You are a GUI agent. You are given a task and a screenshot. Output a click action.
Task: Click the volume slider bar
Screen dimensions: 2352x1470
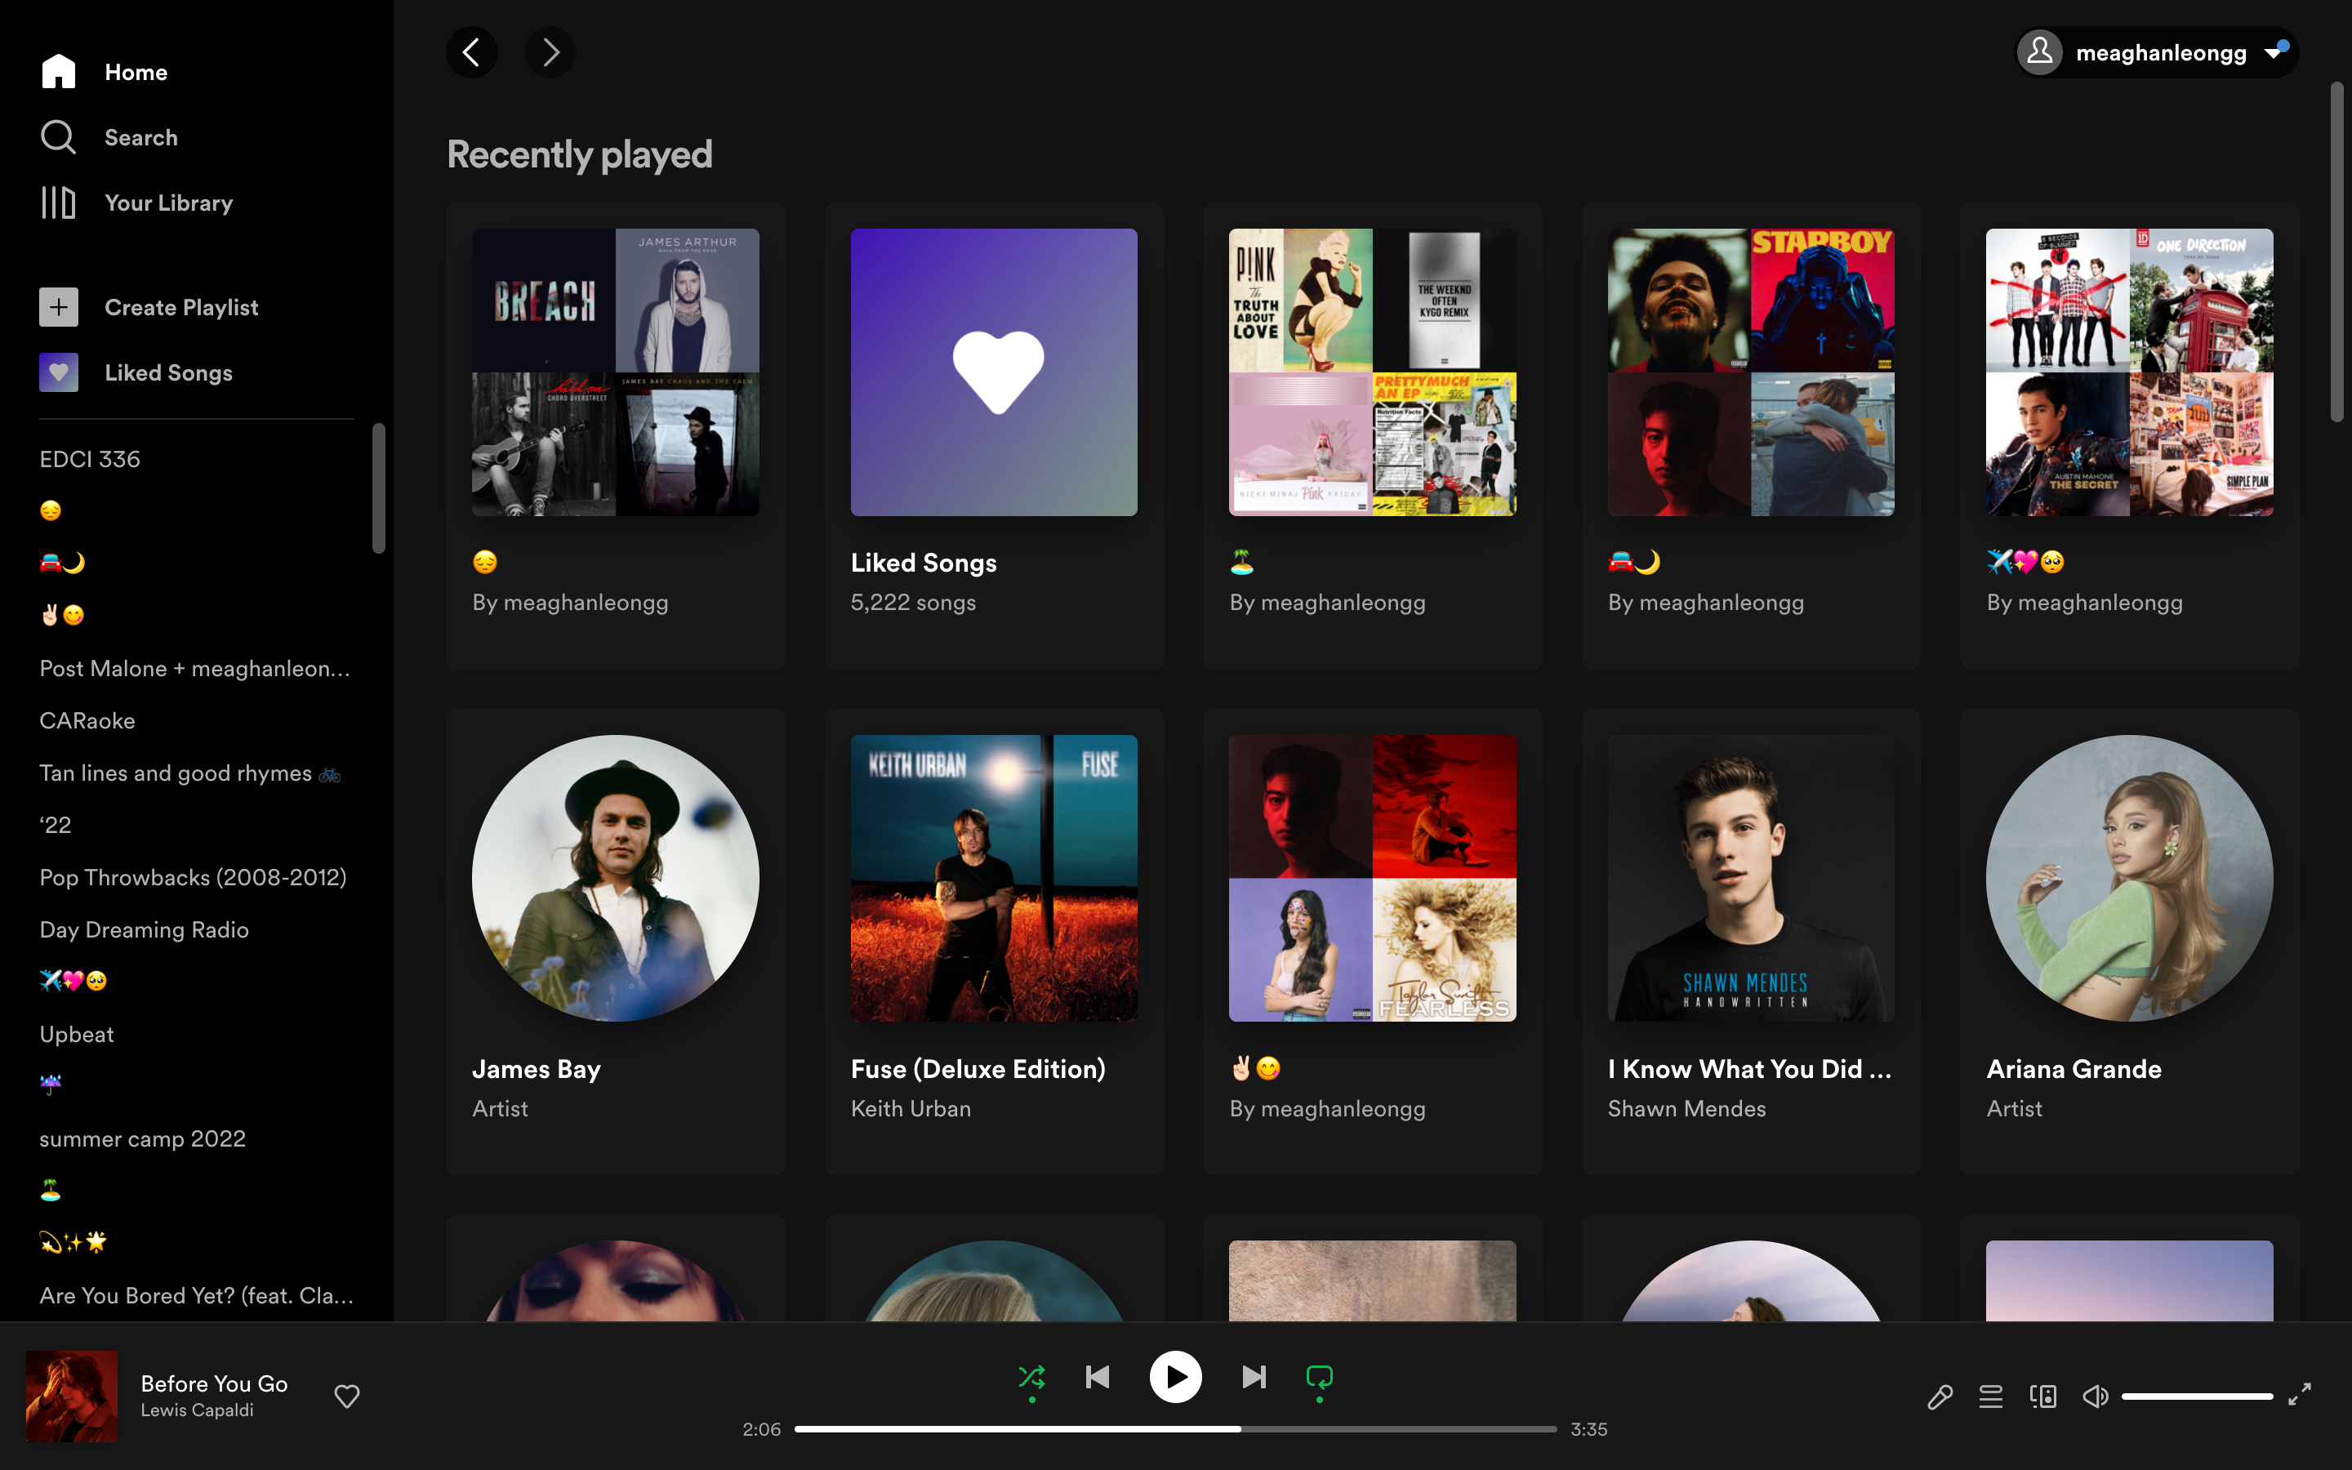pos(2197,1397)
